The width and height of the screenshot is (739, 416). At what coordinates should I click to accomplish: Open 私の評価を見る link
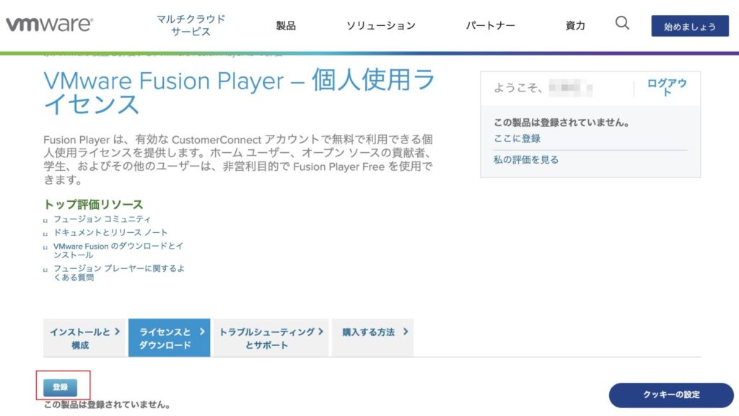[526, 159]
